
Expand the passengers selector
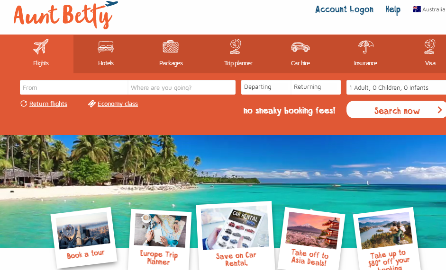pos(396,87)
